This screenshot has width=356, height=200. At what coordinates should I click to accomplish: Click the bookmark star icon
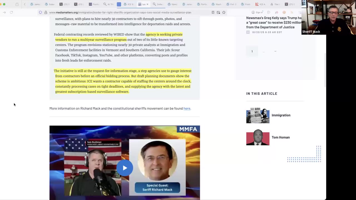coord(224,12)
